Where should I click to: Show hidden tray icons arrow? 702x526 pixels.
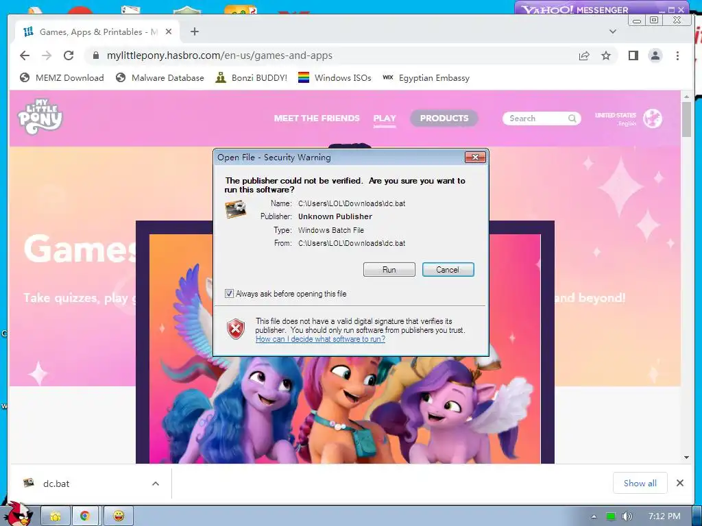tap(594, 516)
